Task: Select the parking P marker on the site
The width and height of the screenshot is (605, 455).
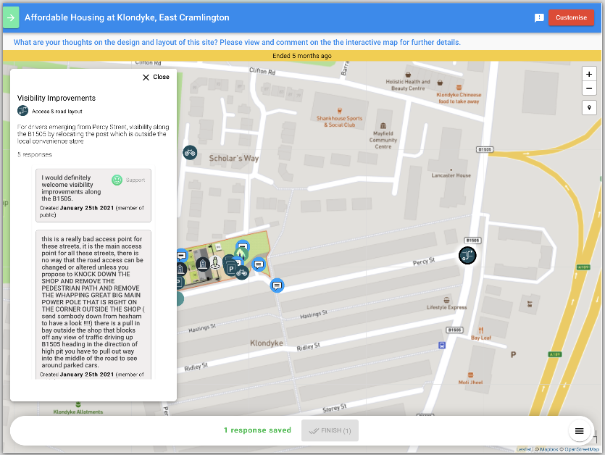Action: 231,269
